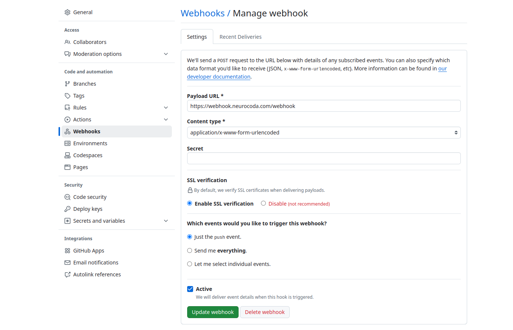
Task: Select Disable SSL verification radio button
Action: pos(264,203)
